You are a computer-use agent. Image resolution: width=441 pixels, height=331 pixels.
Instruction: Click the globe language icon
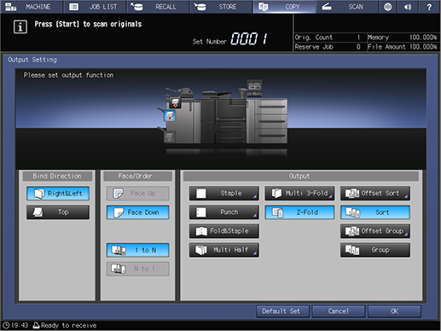point(387,7)
